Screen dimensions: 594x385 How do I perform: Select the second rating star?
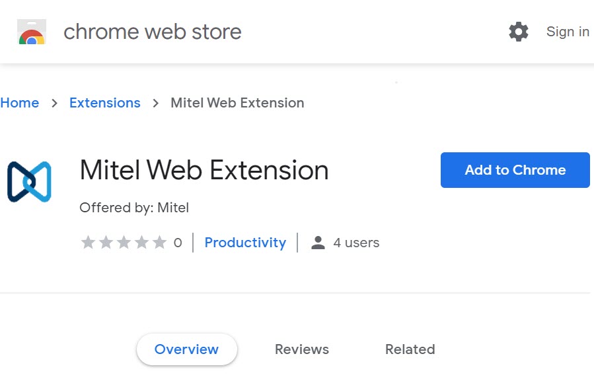click(106, 242)
